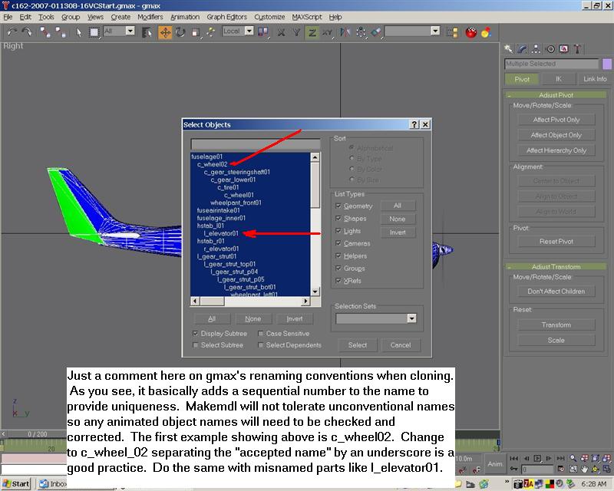Click the Play Animation button
The width and height of the screenshot is (614, 491).
pos(538,458)
